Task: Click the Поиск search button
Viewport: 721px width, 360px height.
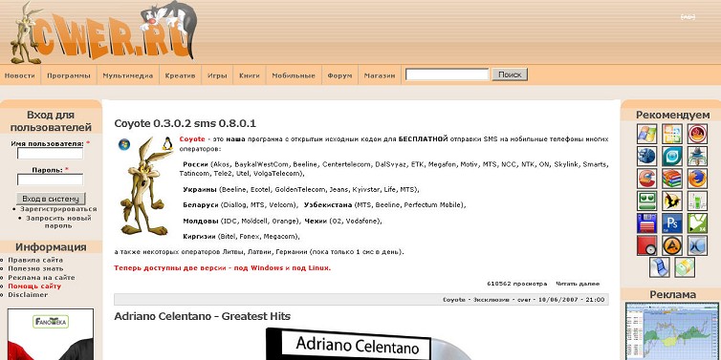Action: [510, 74]
